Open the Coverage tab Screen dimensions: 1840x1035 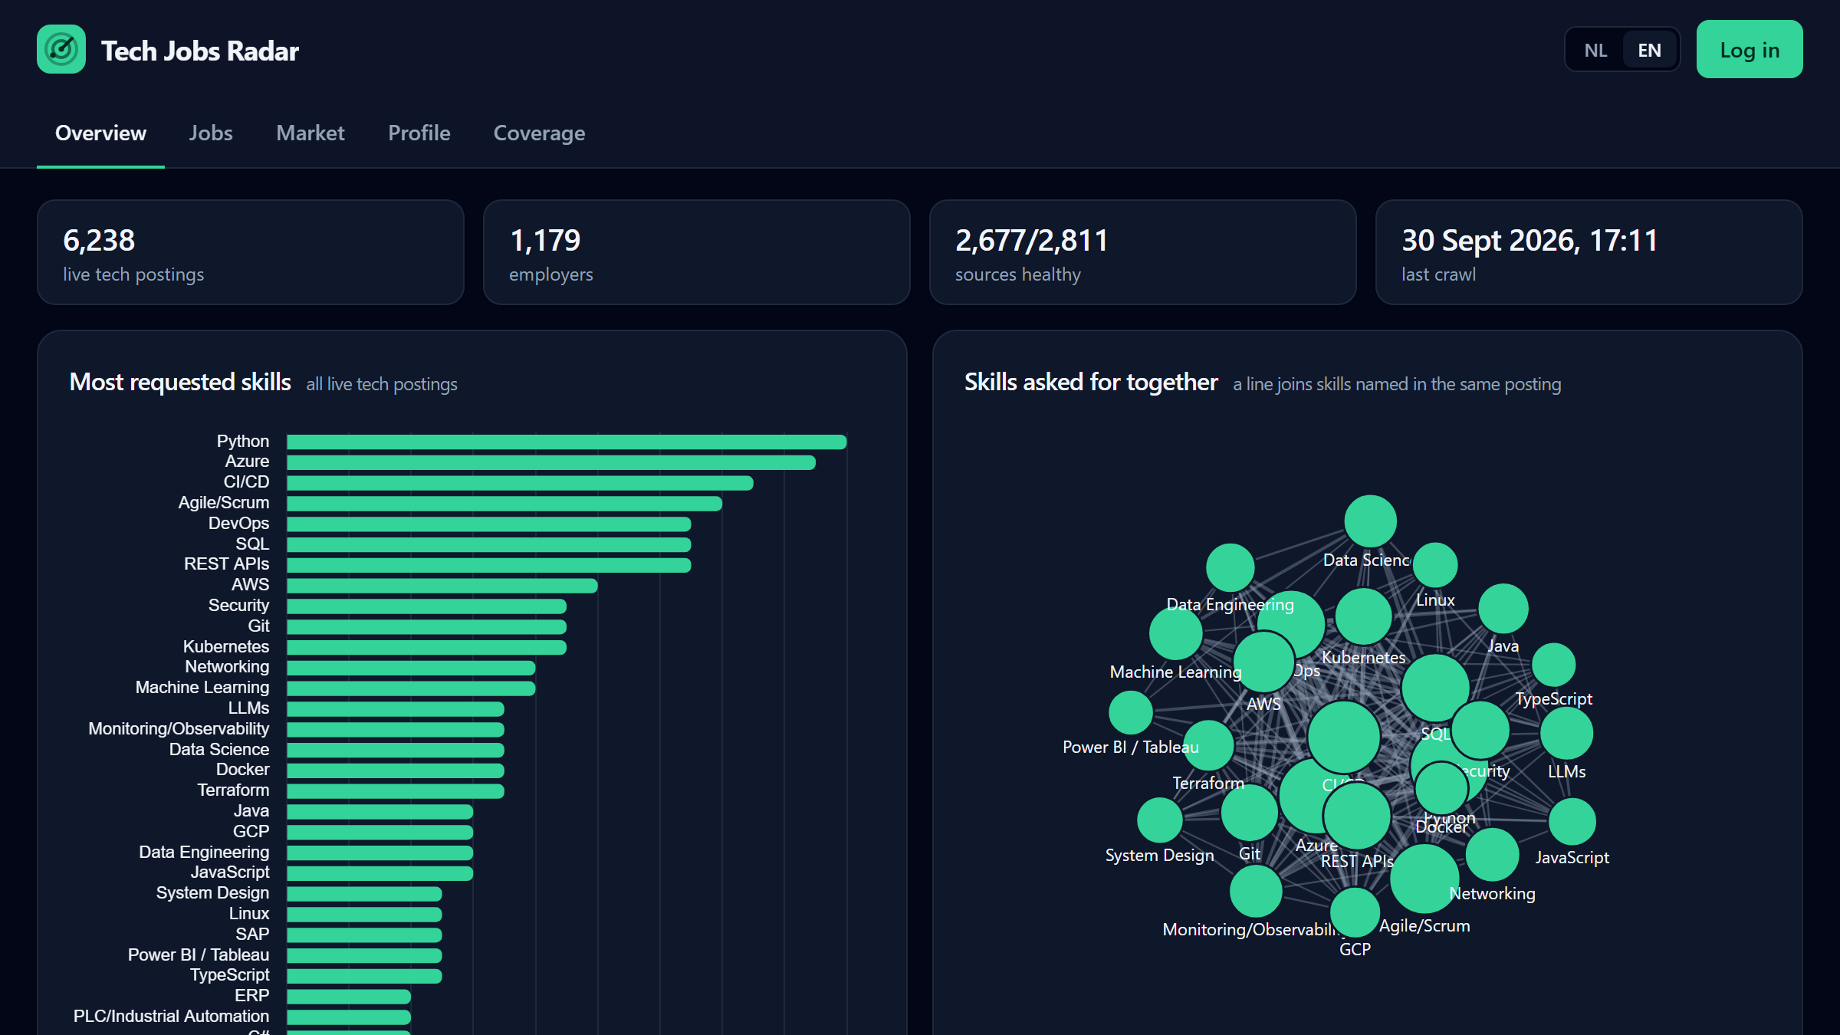click(x=539, y=133)
